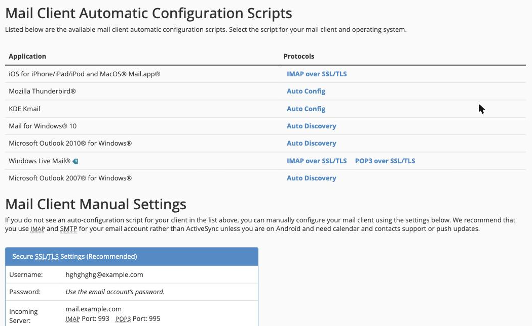Click the IMAP Port: 993 value
Screen dimensions: 532x326
pyautogui.click(x=87, y=319)
